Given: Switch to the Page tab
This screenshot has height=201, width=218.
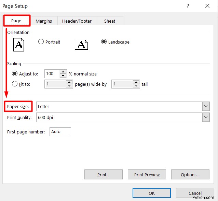Looking at the screenshot, I should (x=17, y=21).
